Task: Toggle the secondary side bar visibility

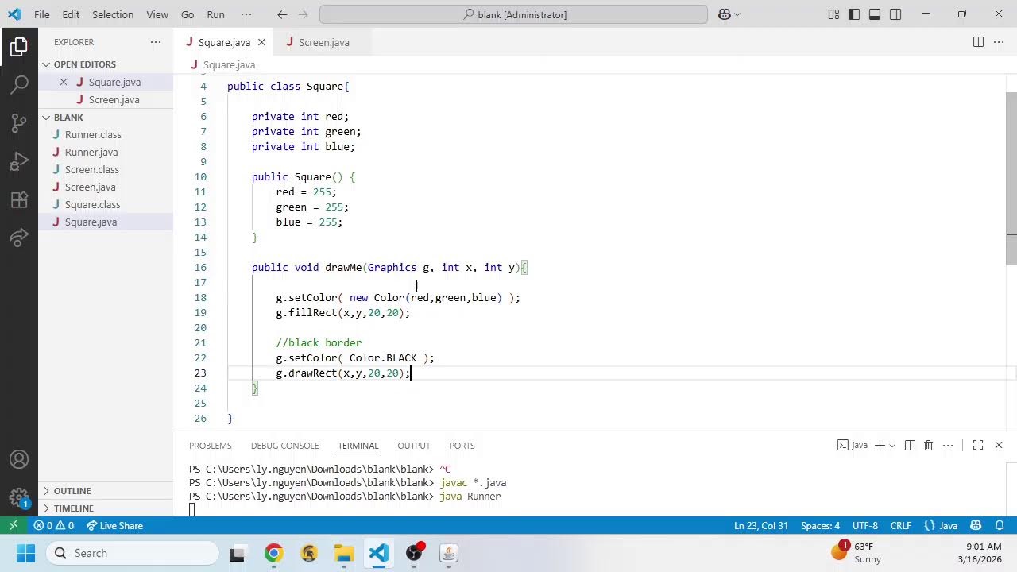Action: click(x=895, y=14)
